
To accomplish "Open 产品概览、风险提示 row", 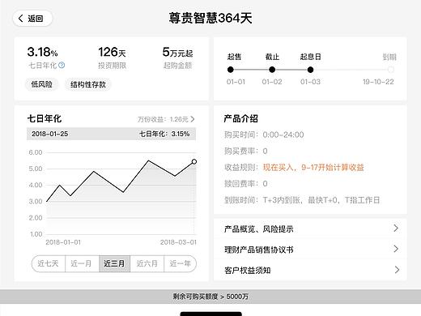I will (x=310, y=228).
